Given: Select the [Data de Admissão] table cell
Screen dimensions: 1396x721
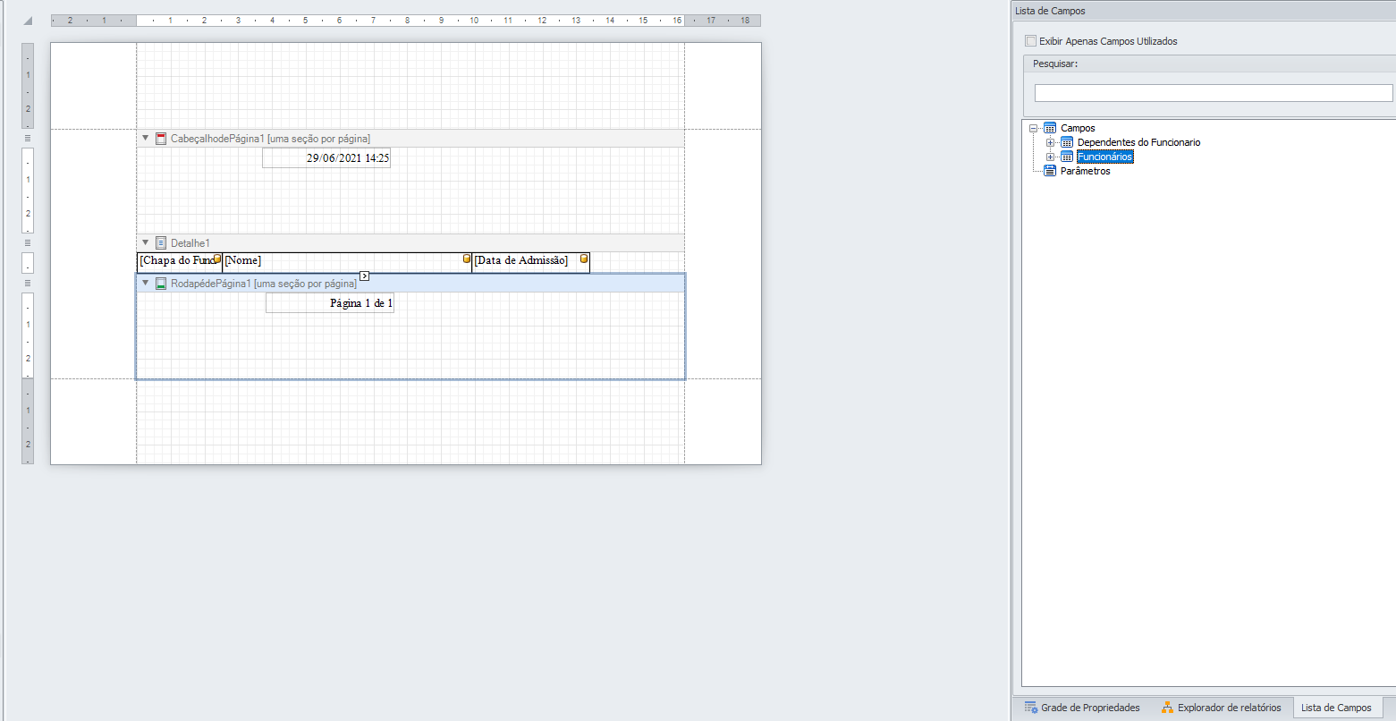Looking at the screenshot, I should click(x=530, y=261).
